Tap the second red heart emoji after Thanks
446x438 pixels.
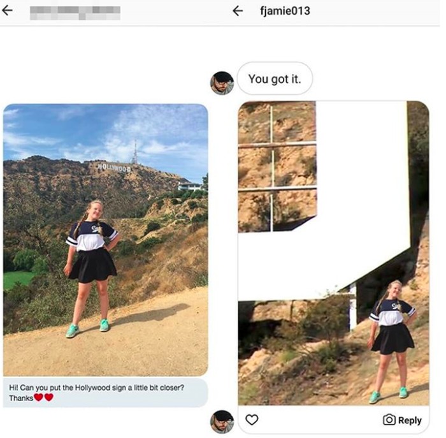[49, 397]
